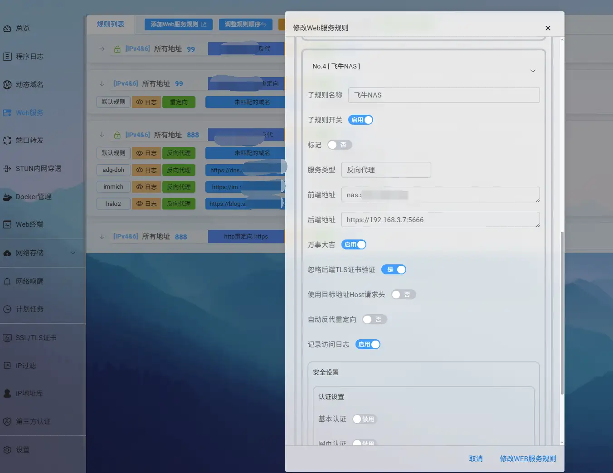Image resolution: width=613 pixels, height=473 pixels.
Task: Launch the Web终端
Action: 29,224
